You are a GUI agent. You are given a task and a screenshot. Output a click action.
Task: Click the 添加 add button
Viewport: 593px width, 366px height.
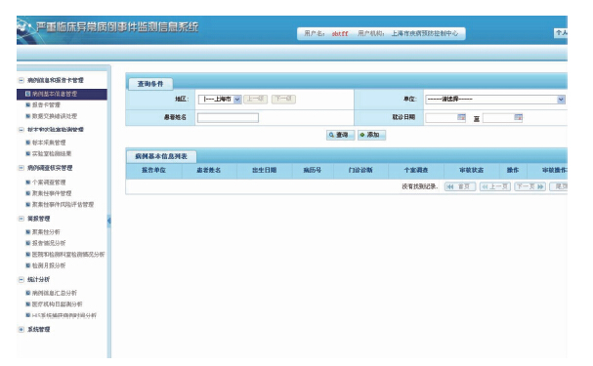pyautogui.click(x=371, y=136)
